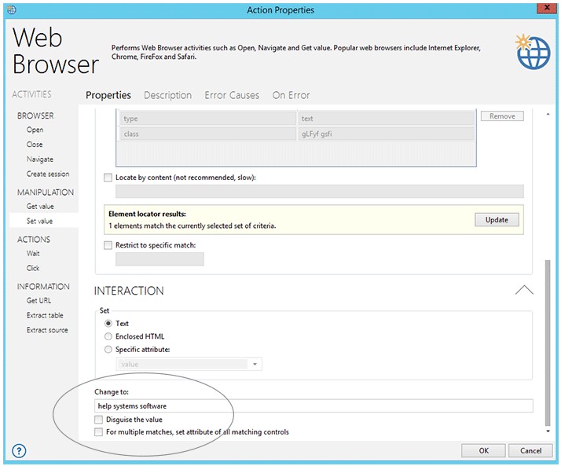Select the Extract table activity

[45, 316]
